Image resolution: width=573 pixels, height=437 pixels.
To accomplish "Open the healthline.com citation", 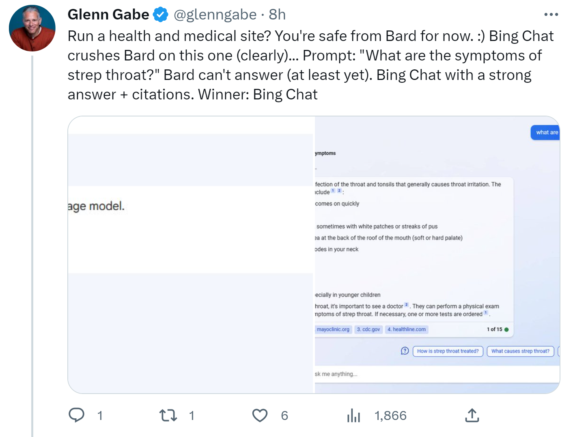I will coord(406,329).
